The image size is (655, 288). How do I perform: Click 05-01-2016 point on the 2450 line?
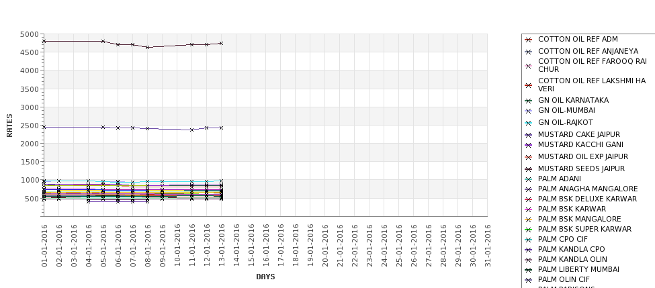coord(103,127)
